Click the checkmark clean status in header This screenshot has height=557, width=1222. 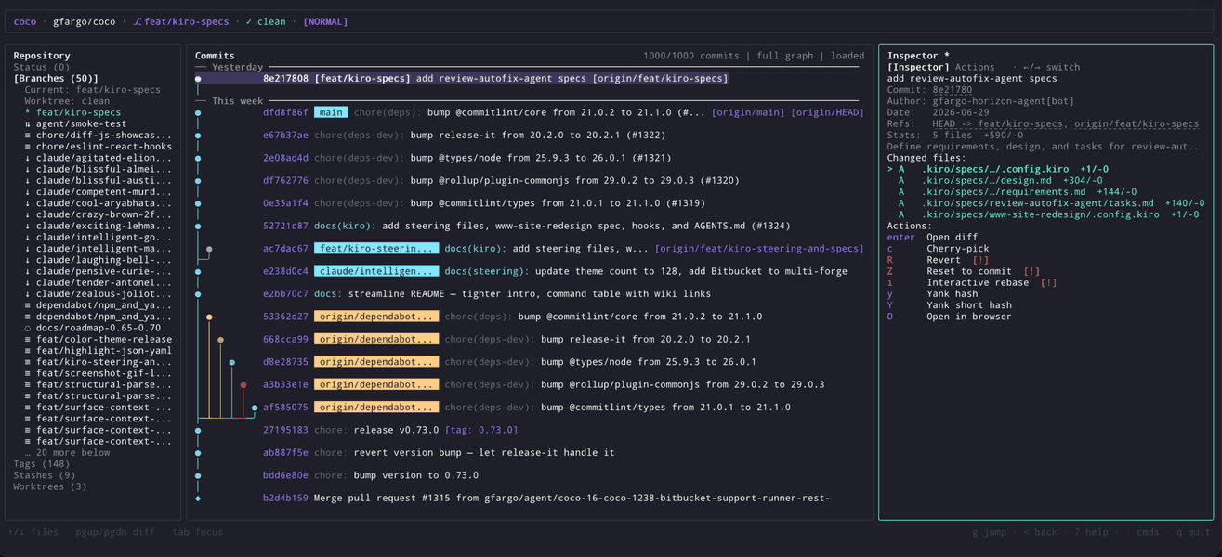tap(266, 21)
